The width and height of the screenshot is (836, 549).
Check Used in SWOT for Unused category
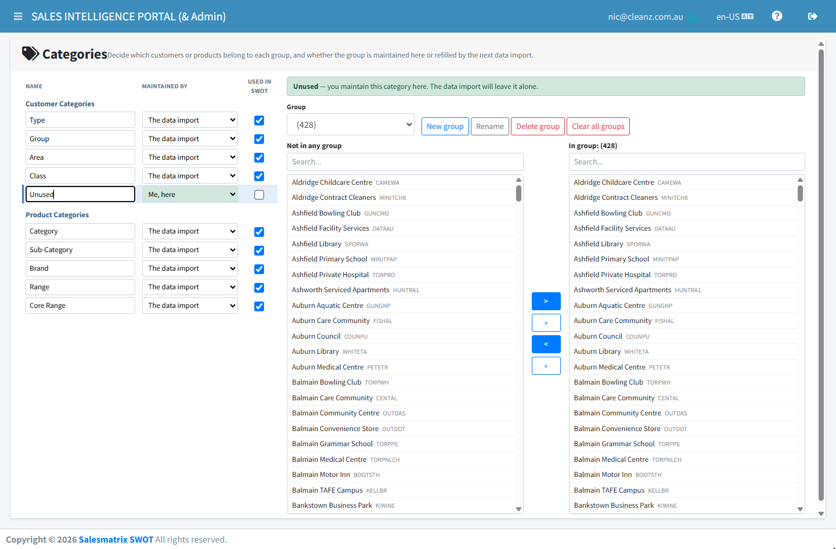(x=259, y=195)
